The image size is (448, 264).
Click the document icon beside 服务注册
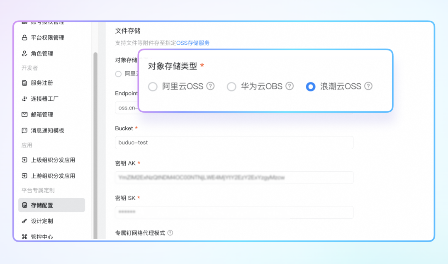(24, 83)
